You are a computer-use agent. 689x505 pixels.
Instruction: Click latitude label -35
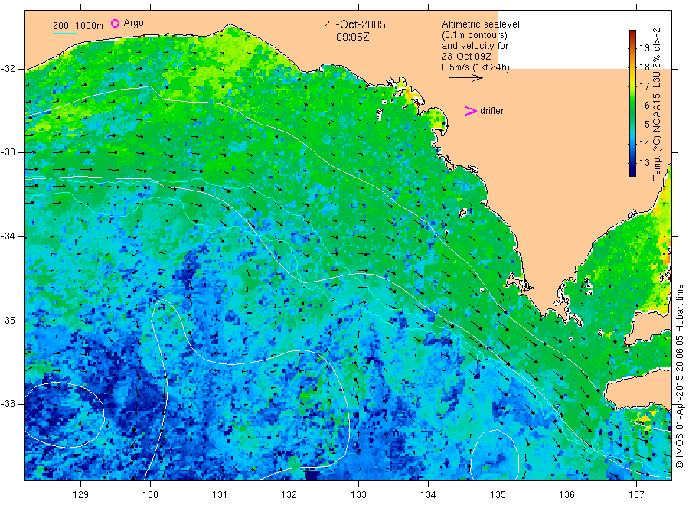point(8,321)
